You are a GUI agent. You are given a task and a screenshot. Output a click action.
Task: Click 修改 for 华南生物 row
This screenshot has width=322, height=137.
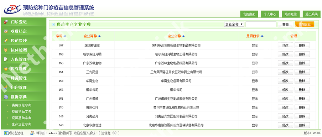pos(285,81)
